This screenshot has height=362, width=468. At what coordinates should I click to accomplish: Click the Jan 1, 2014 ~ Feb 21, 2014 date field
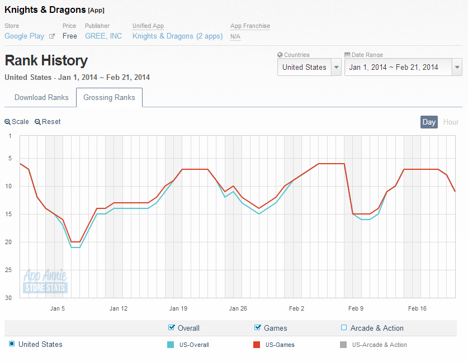(x=403, y=67)
